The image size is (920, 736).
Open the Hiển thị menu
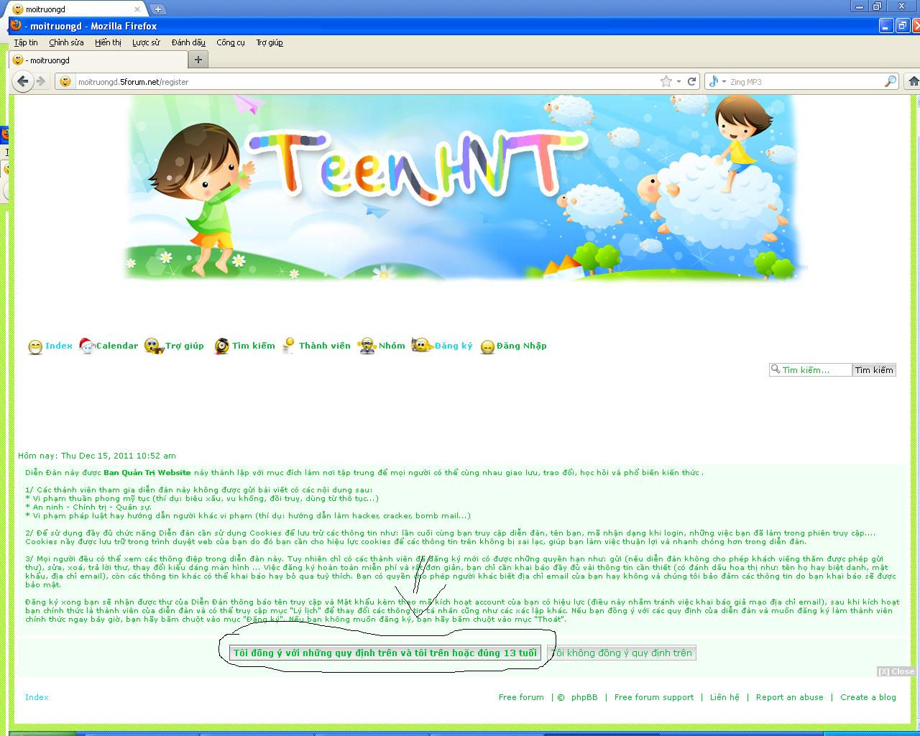click(108, 42)
